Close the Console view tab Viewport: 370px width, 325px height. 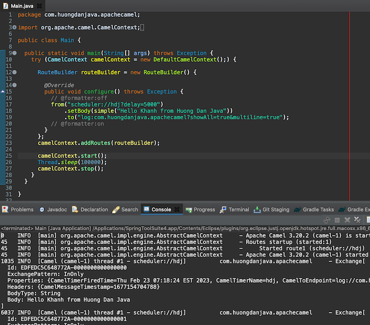178,210
